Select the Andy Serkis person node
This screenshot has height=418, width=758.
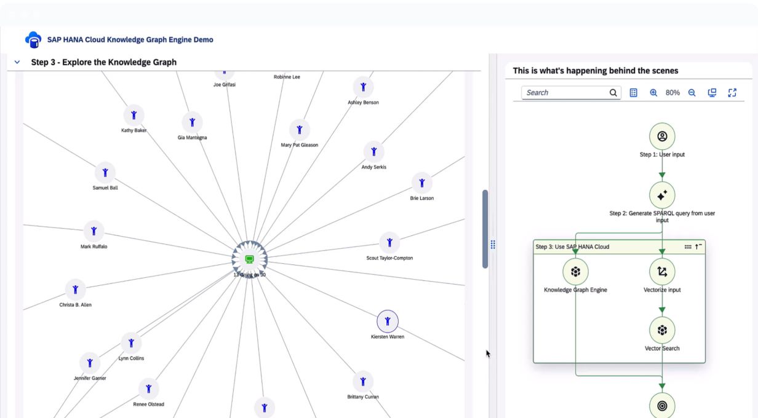374,151
